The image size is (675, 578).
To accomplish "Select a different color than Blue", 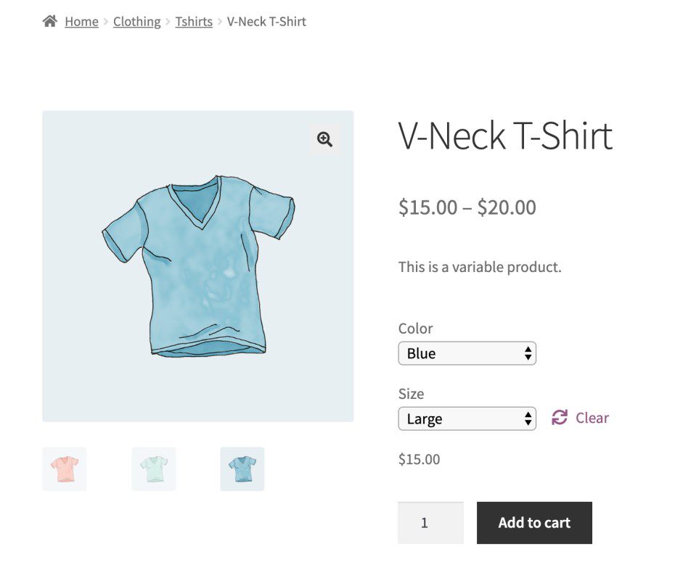I will (x=467, y=353).
